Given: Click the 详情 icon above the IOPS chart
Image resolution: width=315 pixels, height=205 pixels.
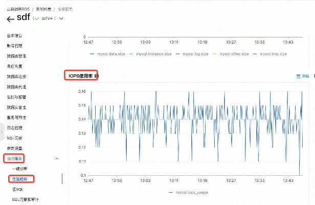Looking at the screenshot, I should (299, 76).
